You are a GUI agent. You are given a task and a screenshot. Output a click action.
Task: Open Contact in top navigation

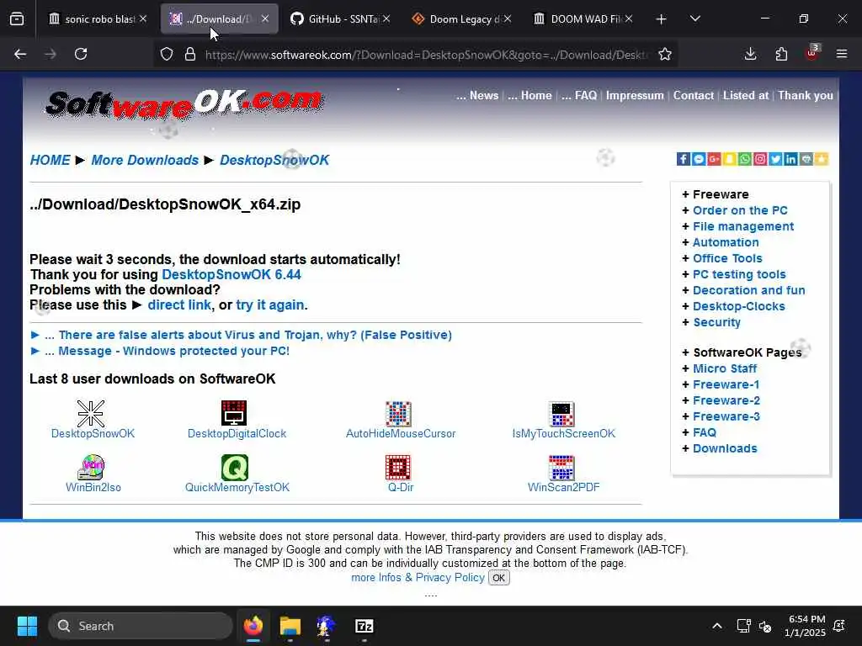(x=694, y=96)
